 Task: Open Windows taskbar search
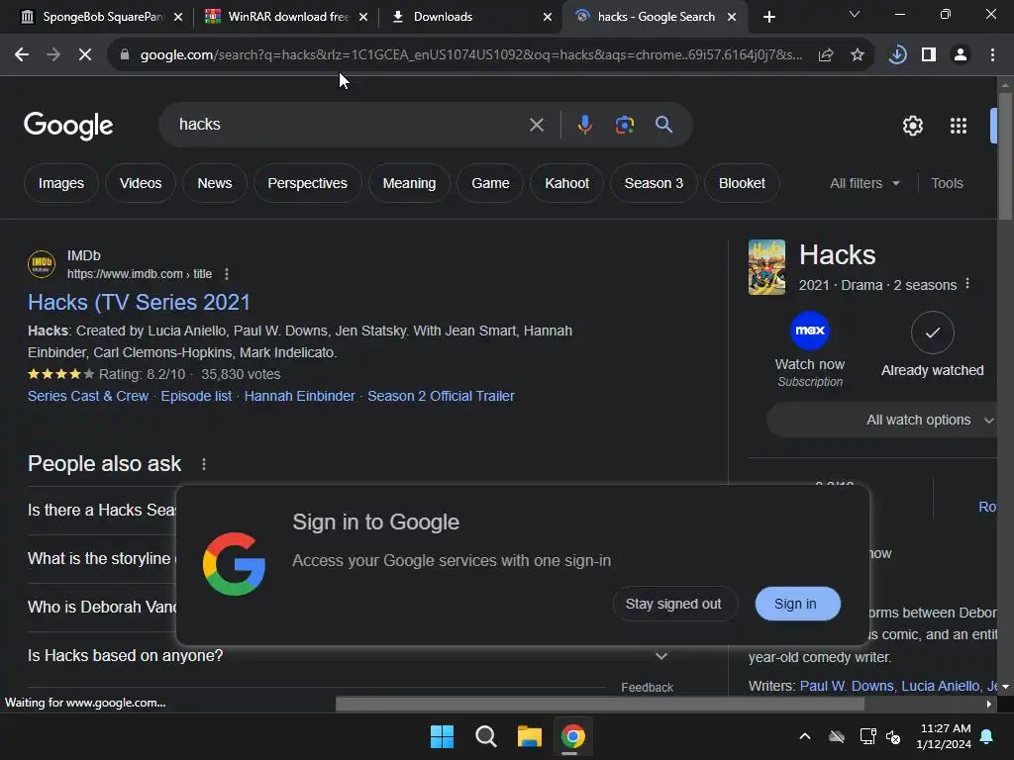coord(485,736)
